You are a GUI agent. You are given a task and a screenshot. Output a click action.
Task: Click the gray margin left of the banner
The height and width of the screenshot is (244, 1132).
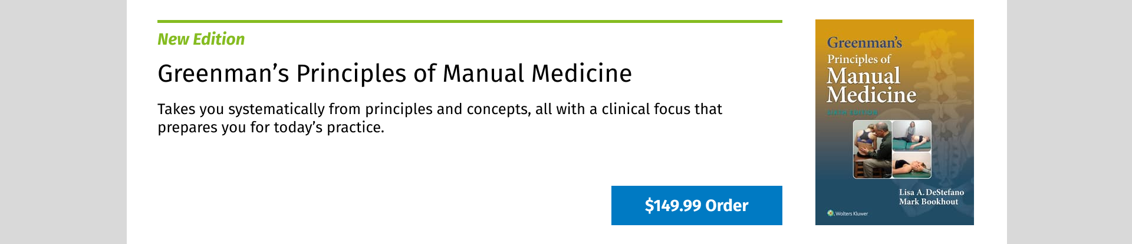coord(63,122)
